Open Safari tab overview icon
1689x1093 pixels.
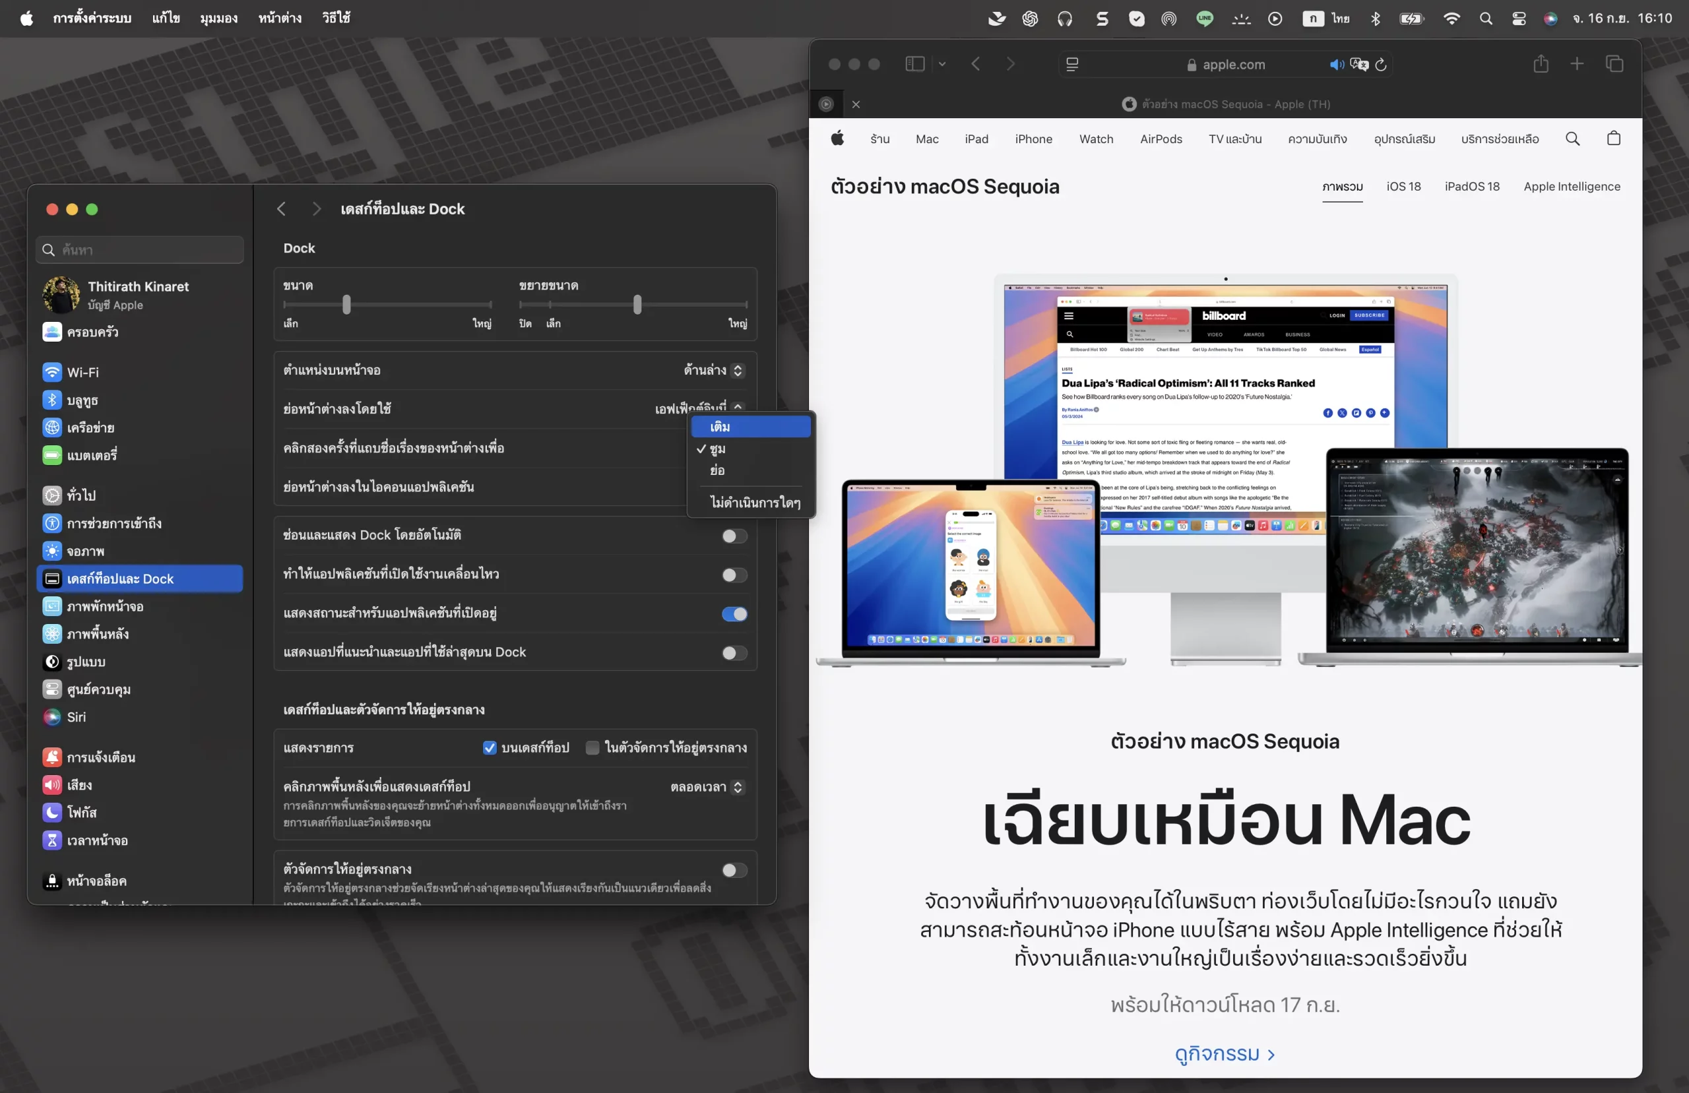(x=1614, y=64)
